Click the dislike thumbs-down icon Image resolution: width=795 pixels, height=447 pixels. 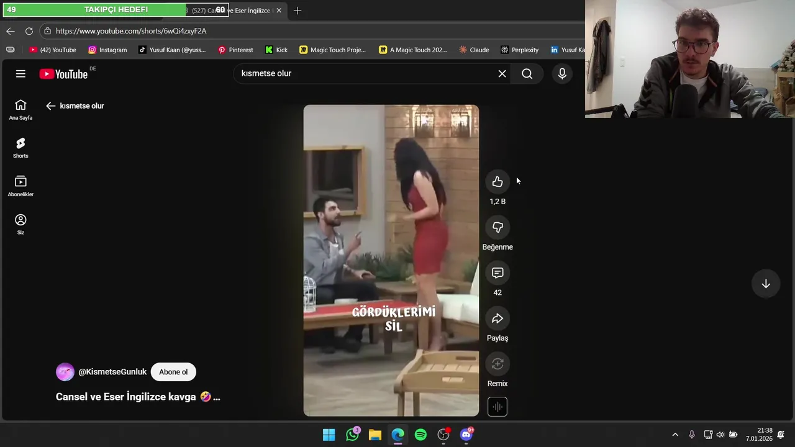click(497, 227)
